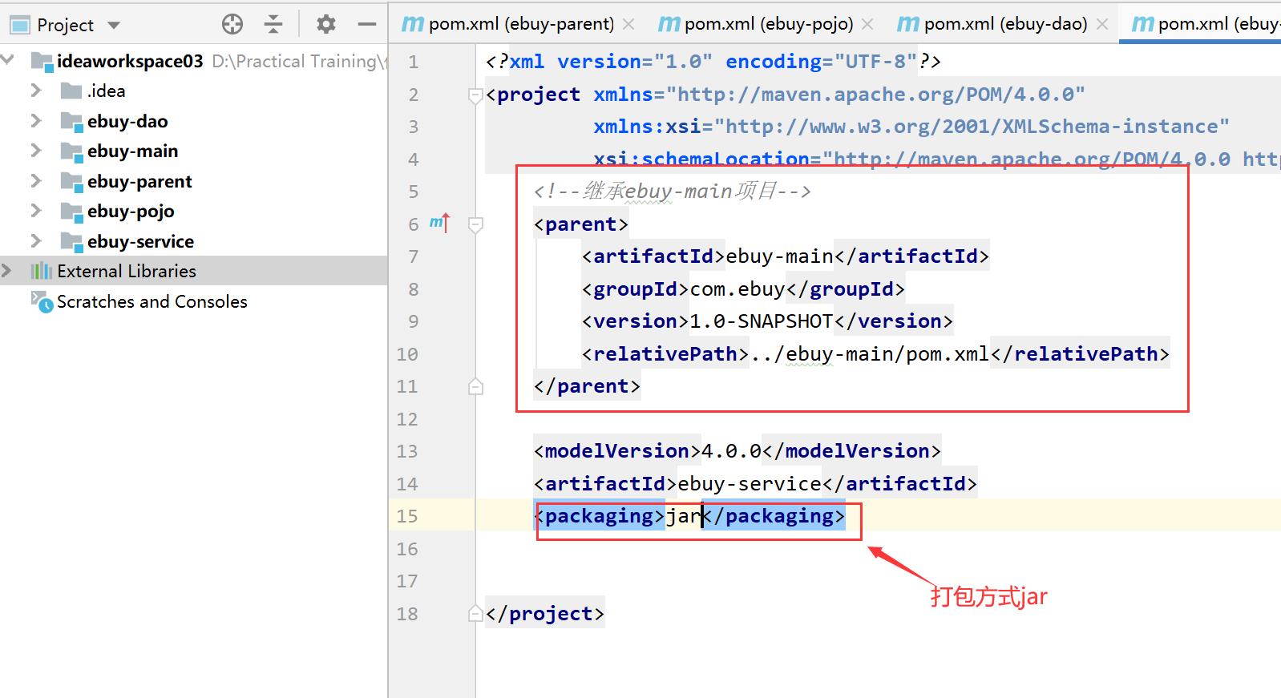Switch to pom.xml (ebuy-pojo) tab
Viewport: 1281px width, 698px height.
click(x=769, y=24)
